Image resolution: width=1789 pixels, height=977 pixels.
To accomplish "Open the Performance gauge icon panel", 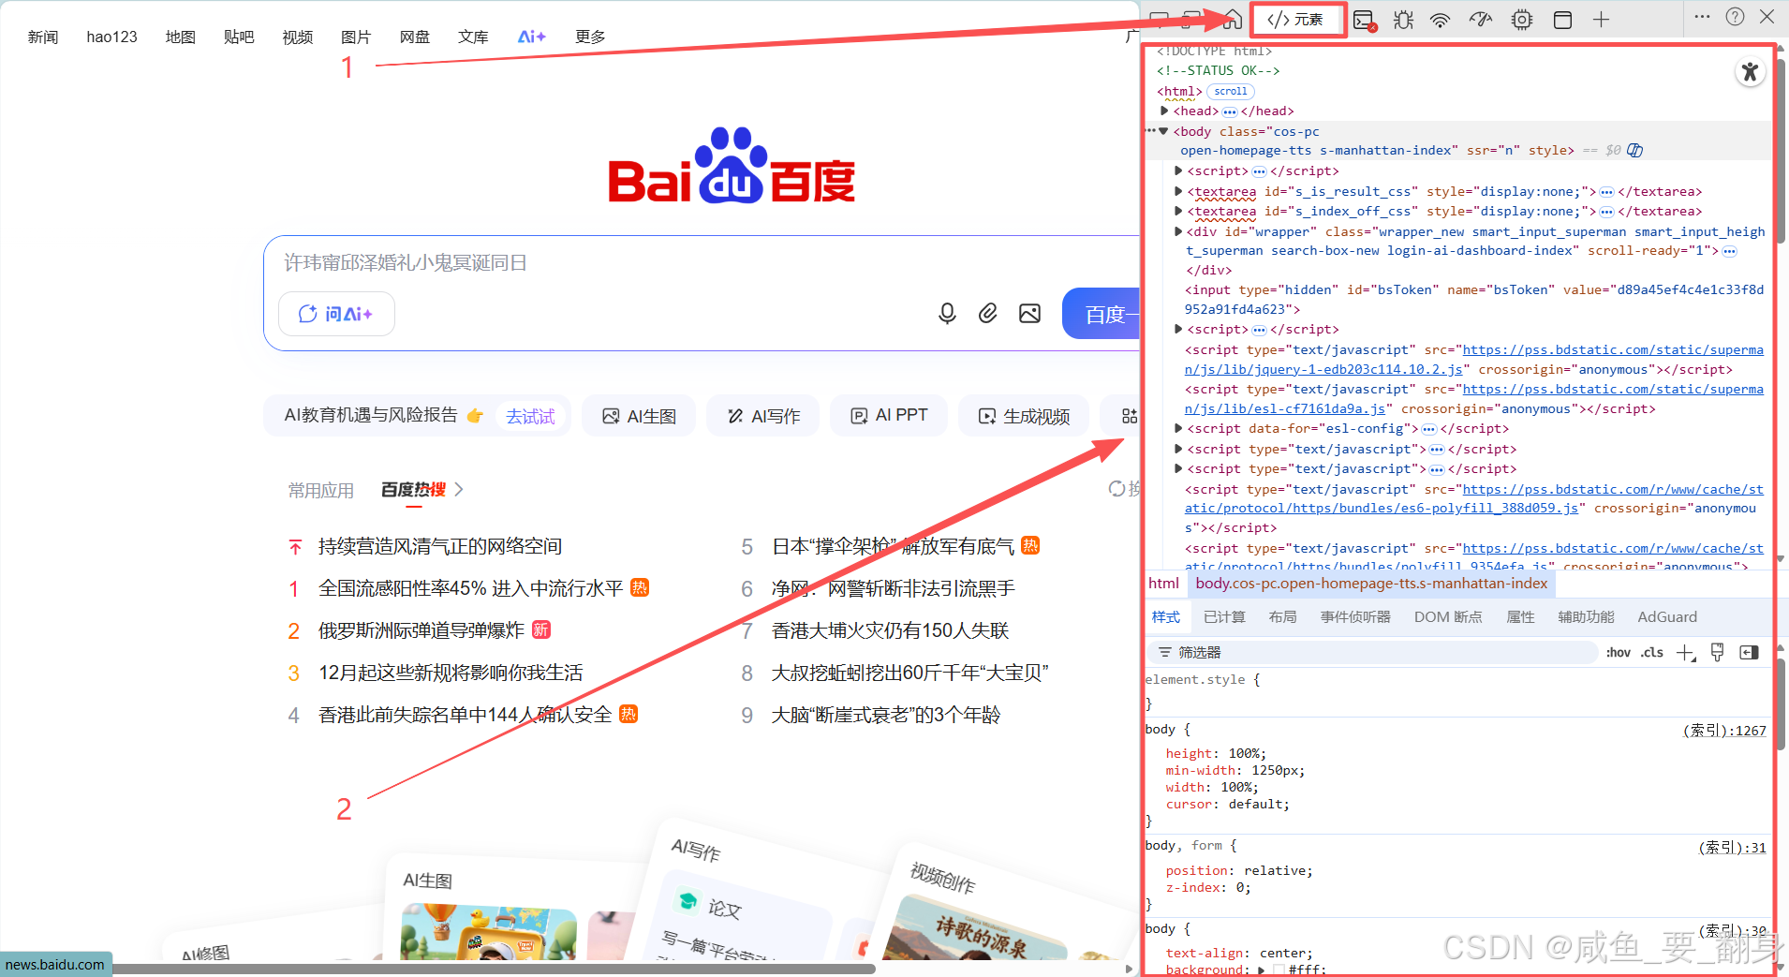I will pyautogui.click(x=1481, y=20).
